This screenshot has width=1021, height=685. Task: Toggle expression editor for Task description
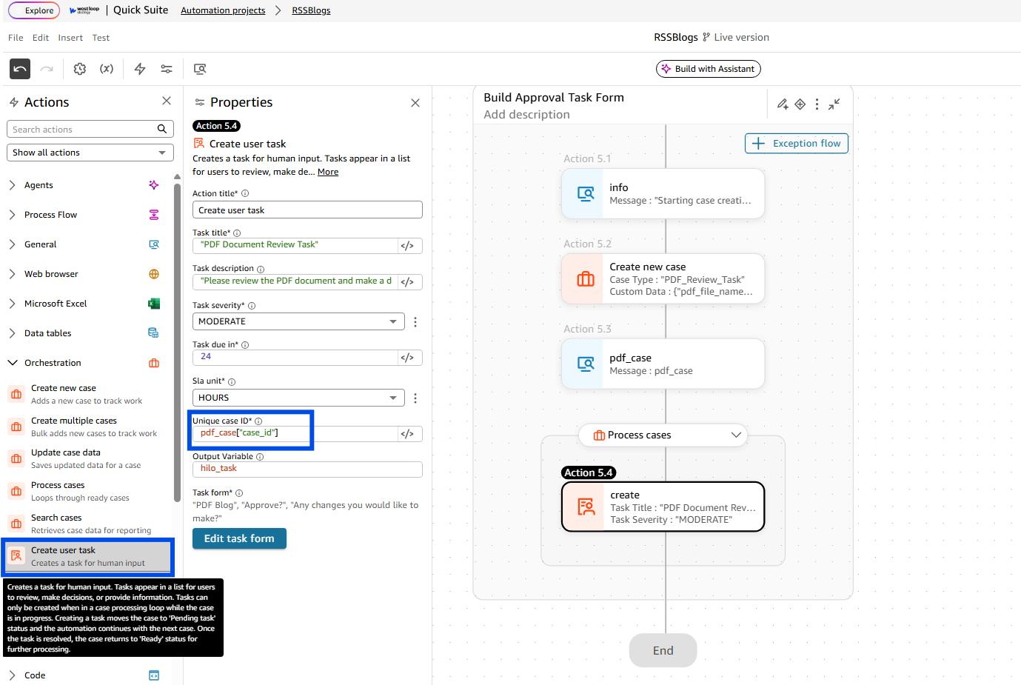(x=407, y=282)
